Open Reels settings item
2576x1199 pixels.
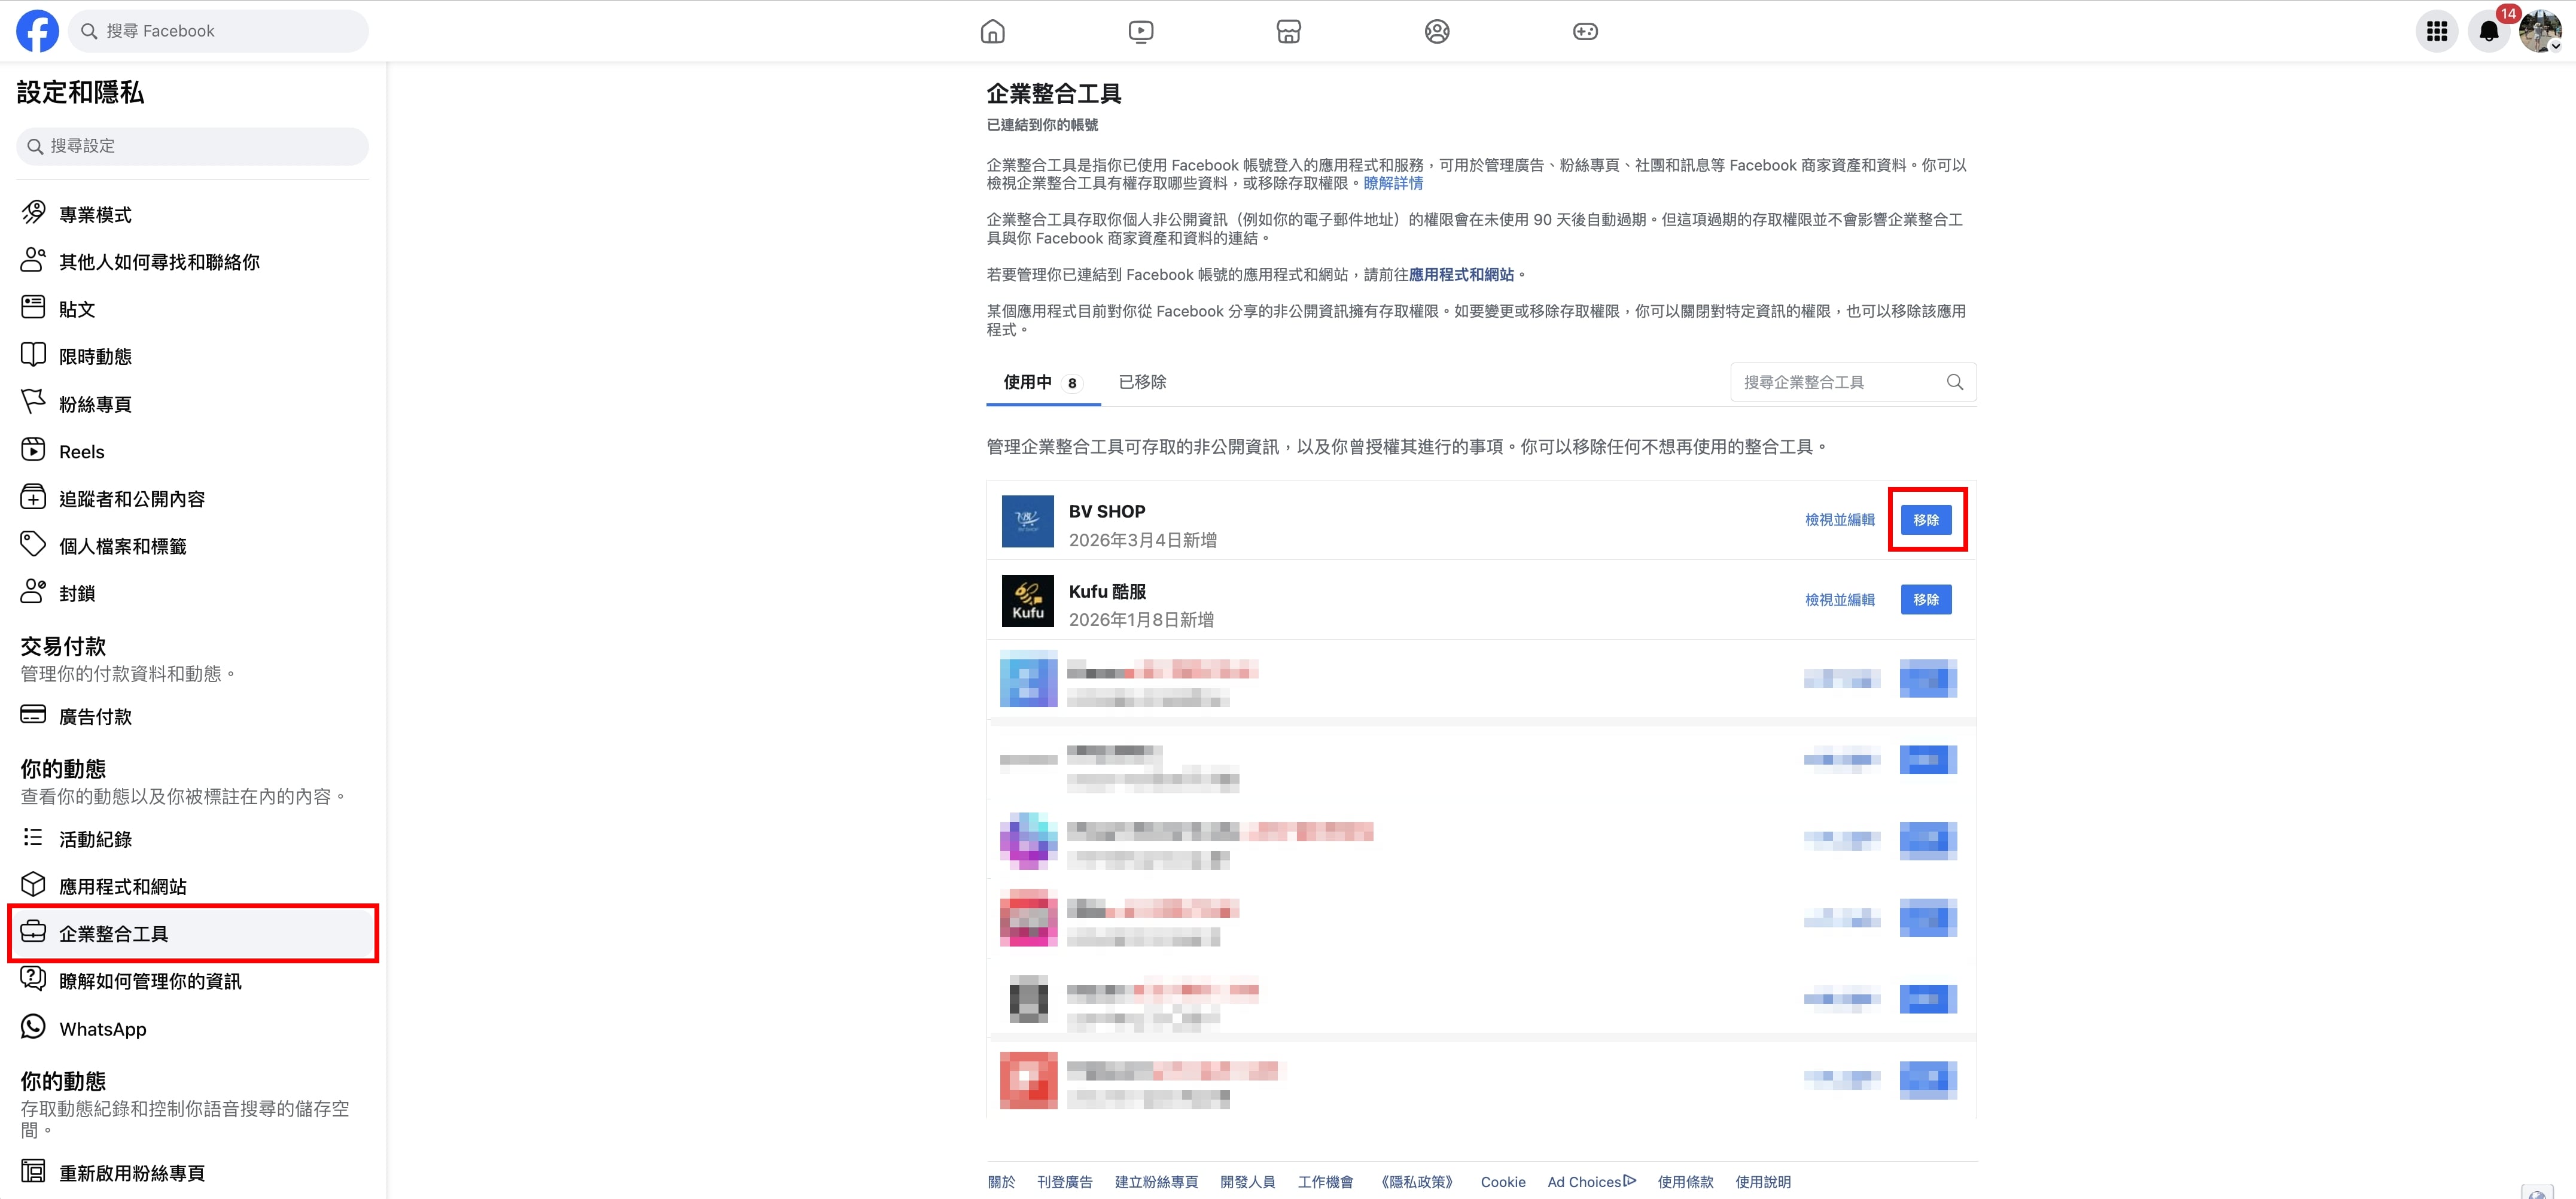point(192,451)
